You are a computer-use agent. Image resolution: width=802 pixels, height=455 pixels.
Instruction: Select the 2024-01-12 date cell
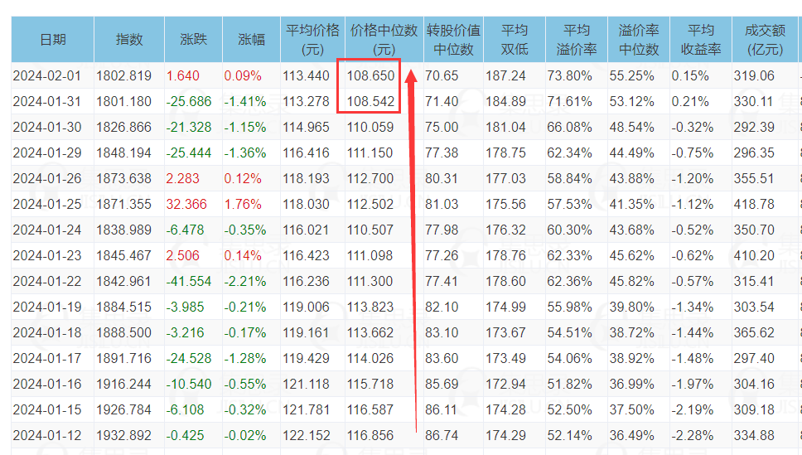[47, 436]
